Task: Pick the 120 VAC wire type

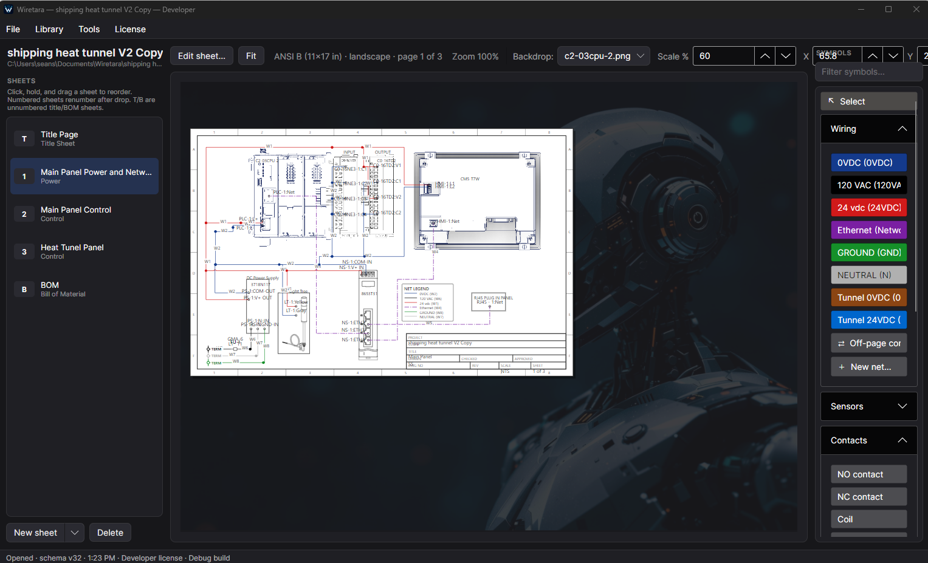Action: 868,185
